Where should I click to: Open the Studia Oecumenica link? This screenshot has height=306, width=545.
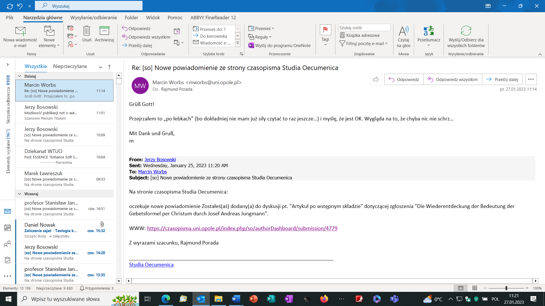tap(151, 265)
